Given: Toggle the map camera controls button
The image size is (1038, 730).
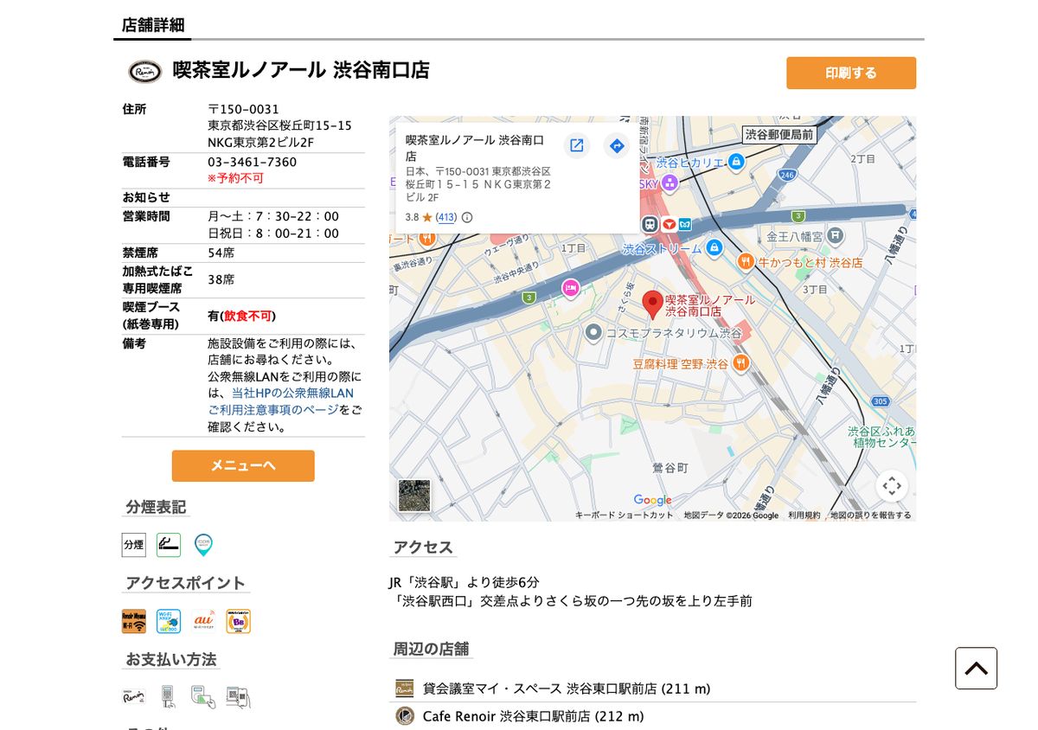Looking at the screenshot, I should (x=892, y=486).
